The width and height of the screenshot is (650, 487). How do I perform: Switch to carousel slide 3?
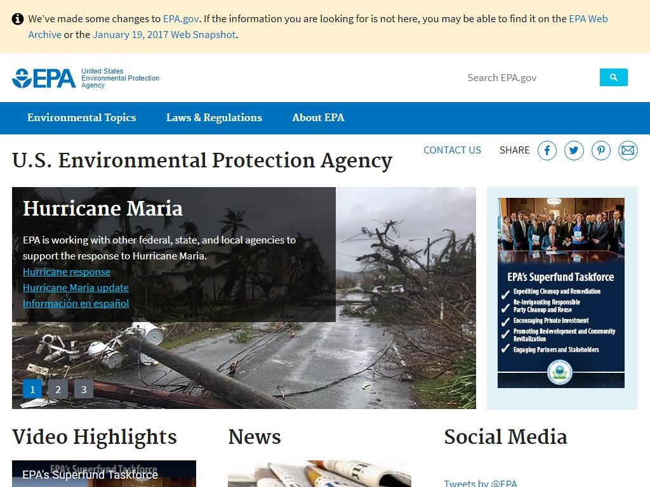[x=84, y=389]
